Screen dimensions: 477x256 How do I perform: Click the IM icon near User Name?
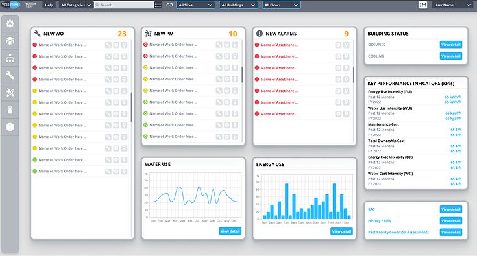422,5
